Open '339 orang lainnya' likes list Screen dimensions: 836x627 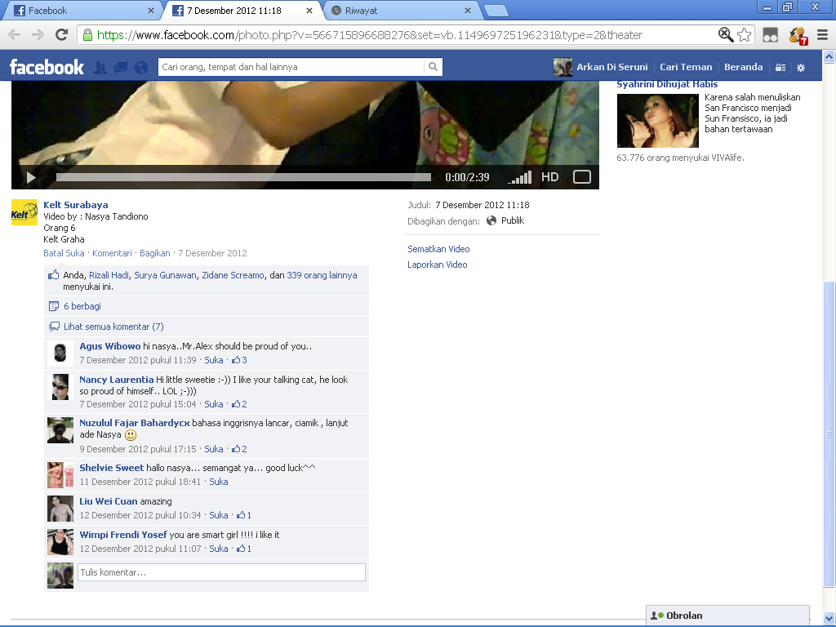click(x=322, y=275)
